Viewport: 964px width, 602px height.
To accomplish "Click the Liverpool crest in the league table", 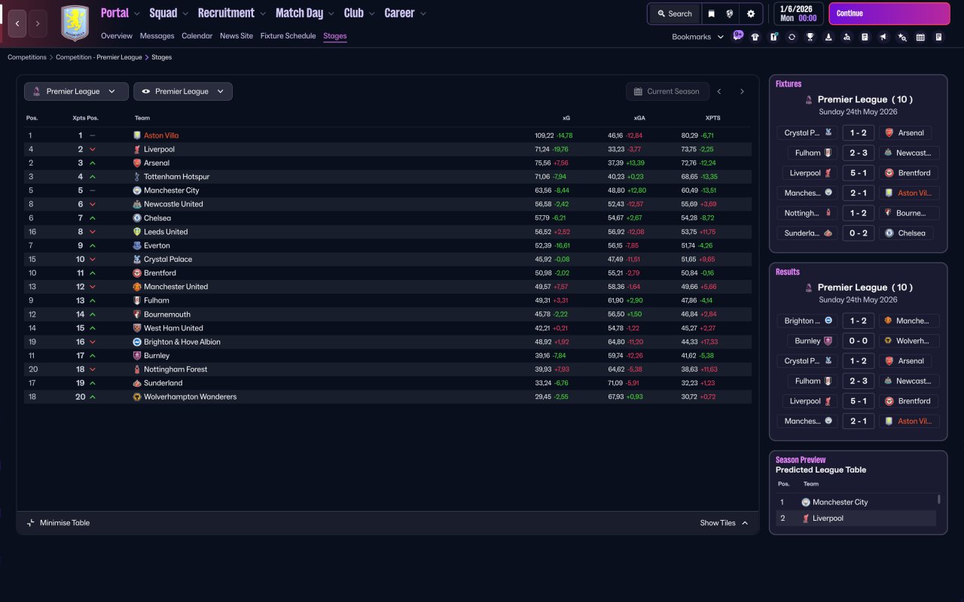I will (x=137, y=149).
